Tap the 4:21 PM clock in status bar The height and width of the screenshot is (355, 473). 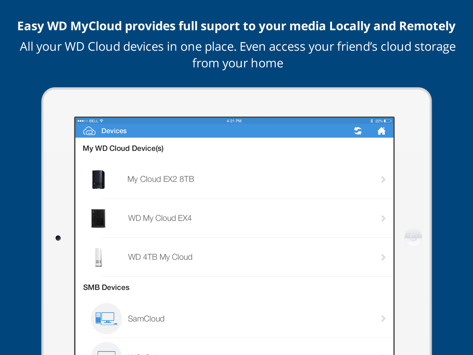pos(234,121)
